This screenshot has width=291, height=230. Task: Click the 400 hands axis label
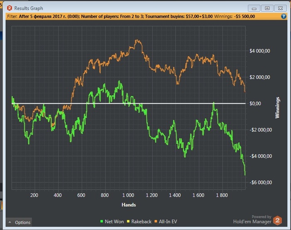(57, 195)
